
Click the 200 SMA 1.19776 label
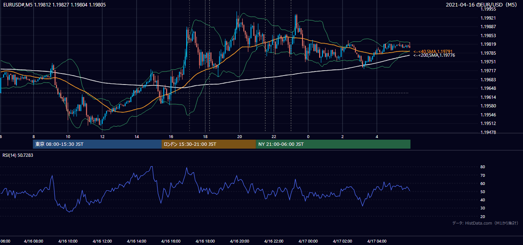(x=434, y=55)
